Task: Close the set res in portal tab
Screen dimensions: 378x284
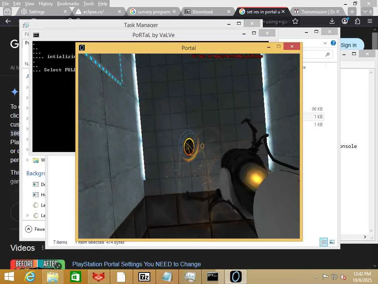Action: 283,11
